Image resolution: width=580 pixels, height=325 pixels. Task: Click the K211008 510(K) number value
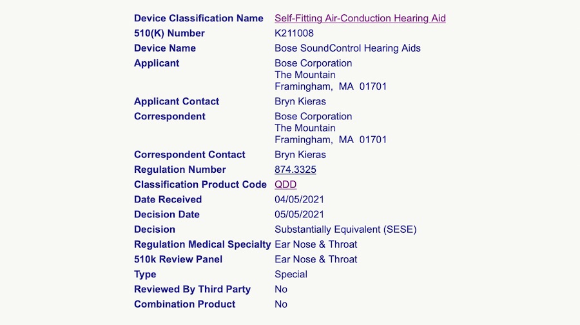(294, 33)
